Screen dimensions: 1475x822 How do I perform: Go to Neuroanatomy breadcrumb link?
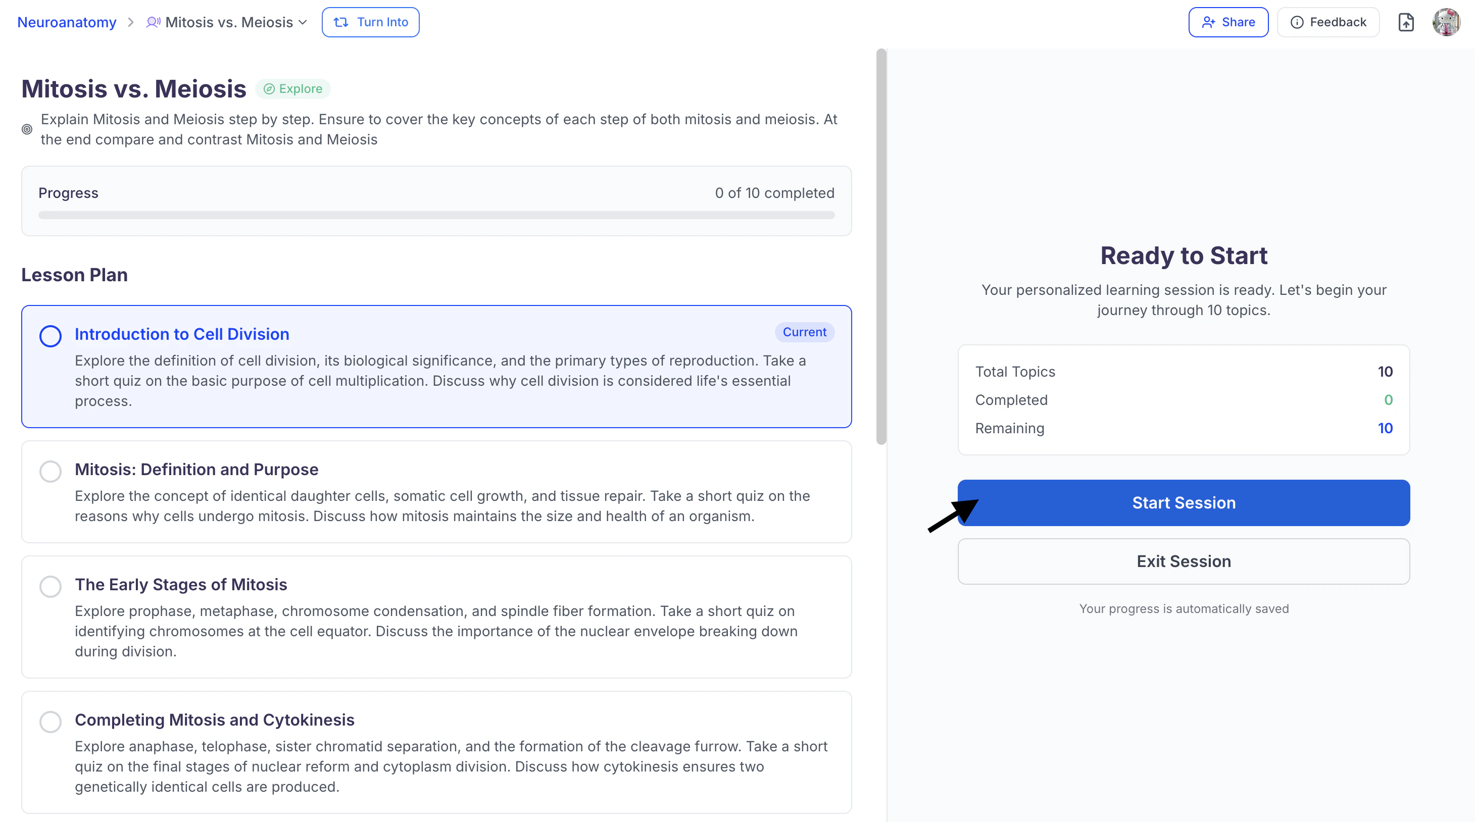click(x=67, y=22)
